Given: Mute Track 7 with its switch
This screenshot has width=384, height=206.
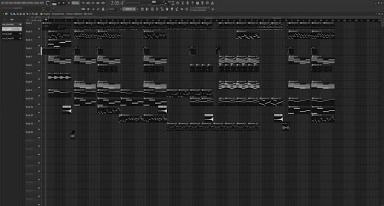Looking at the screenshot, I should pyautogui.click(x=39, y=79).
